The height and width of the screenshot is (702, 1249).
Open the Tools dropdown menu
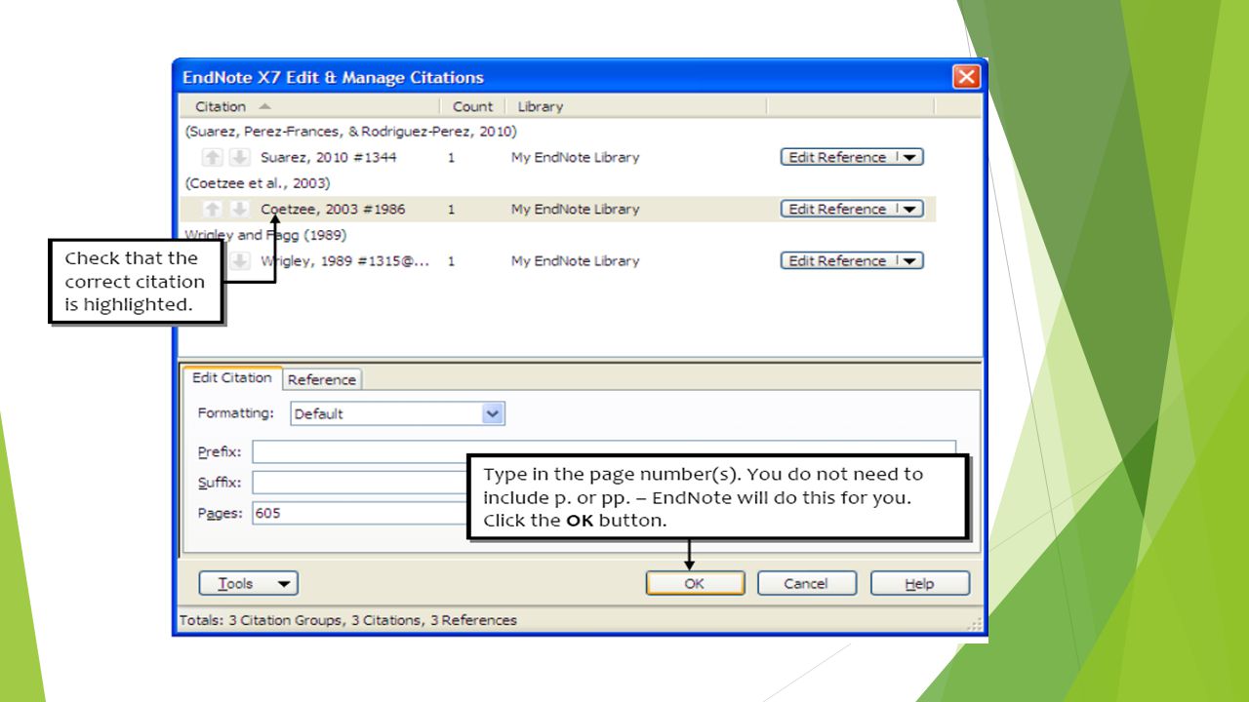click(x=249, y=583)
